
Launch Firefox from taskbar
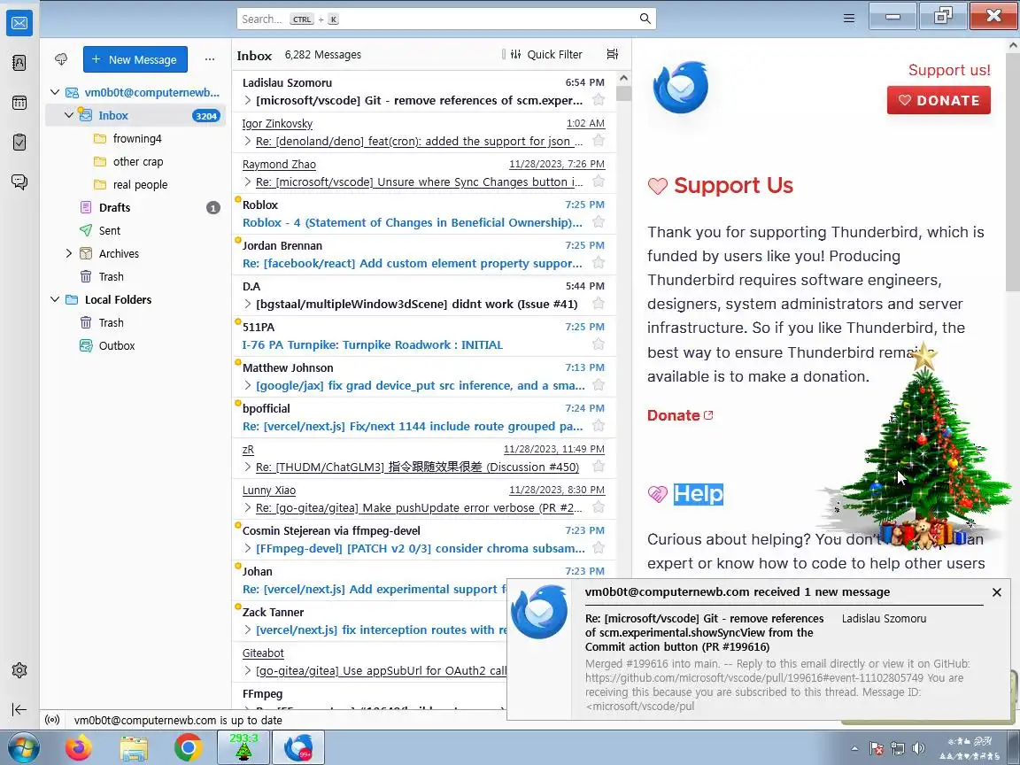click(79, 748)
